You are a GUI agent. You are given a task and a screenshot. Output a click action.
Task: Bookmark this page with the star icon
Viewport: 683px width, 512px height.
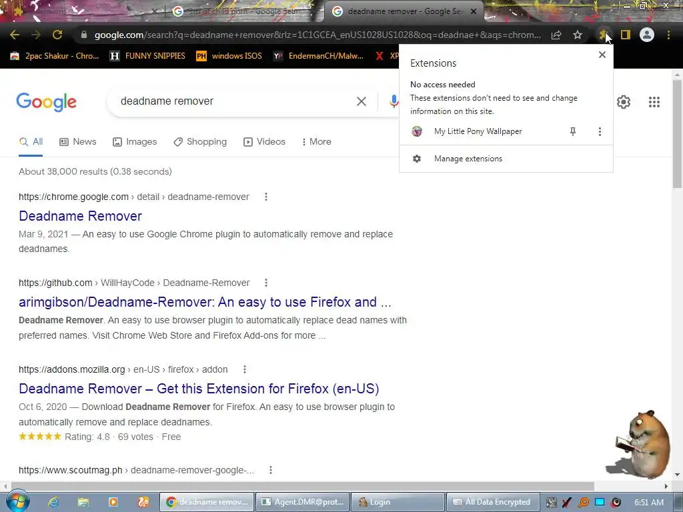tap(578, 35)
